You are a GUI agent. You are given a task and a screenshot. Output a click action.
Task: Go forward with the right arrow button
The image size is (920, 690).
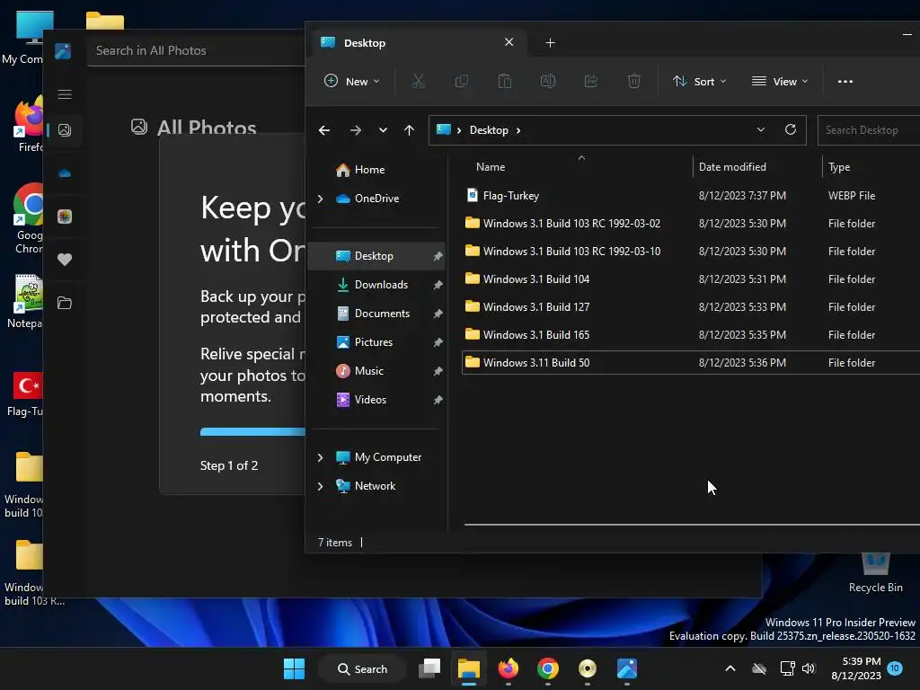[356, 130]
